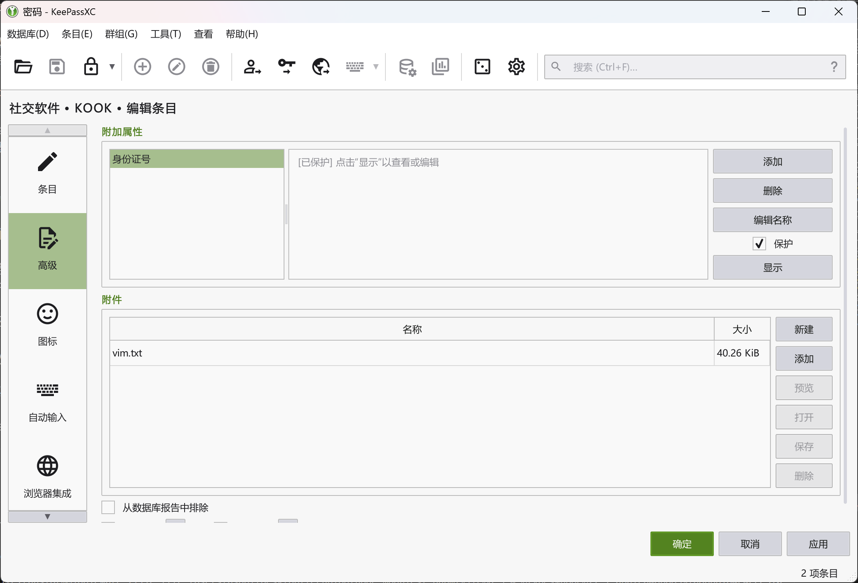Open the 工具(T) menu

coord(166,34)
